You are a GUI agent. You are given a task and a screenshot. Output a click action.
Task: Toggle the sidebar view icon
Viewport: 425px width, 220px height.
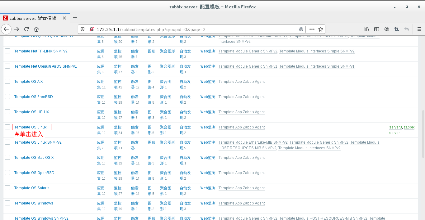click(377, 29)
